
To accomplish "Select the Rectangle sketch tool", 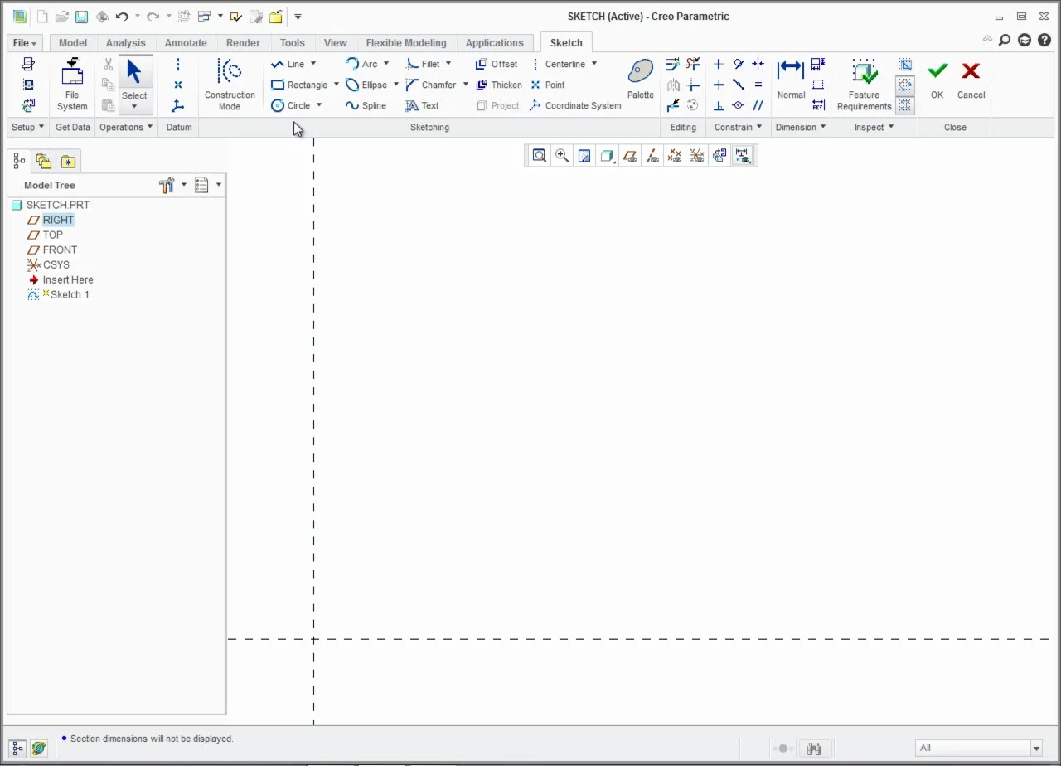I will tap(299, 85).
